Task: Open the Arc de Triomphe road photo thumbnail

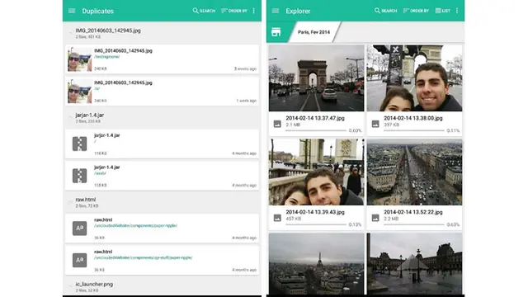Action: (x=316, y=78)
